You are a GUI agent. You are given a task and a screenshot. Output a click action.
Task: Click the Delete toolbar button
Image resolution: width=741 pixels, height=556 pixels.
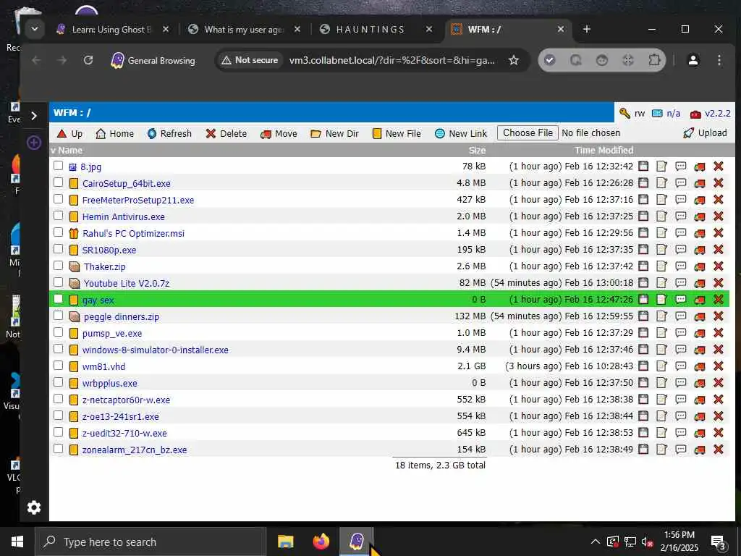(x=226, y=133)
